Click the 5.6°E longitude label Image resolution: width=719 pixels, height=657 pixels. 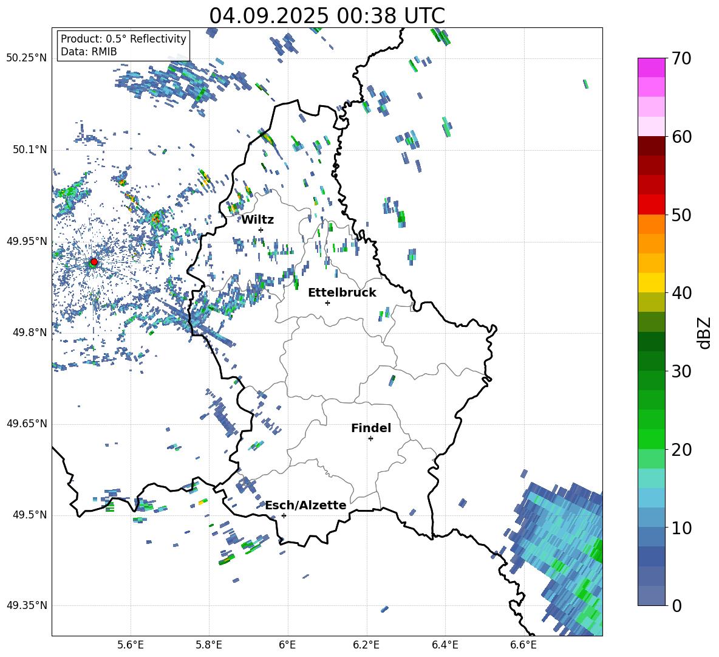pos(131,645)
